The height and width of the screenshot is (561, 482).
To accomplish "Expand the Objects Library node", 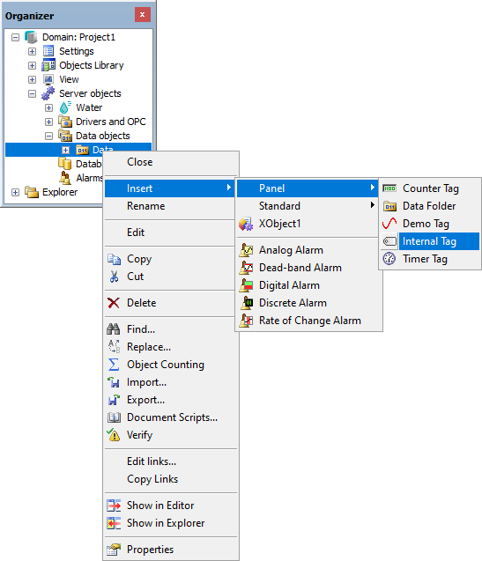I will (32, 65).
